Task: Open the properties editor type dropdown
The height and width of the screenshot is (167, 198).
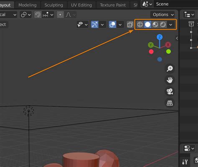Action: pyautogui.click(x=189, y=148)
